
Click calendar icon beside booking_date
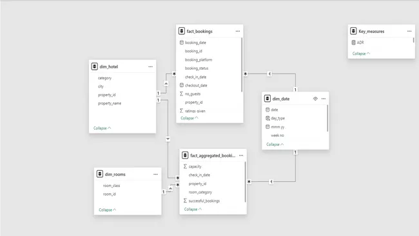(x=182, y=42)
